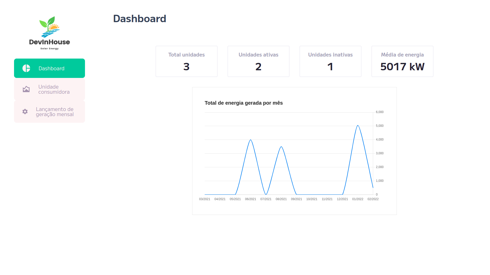This screenshot has width=490, height=275.
Task: Click the chart title Total de energia gerada por mês
Action: click(244, 103)
